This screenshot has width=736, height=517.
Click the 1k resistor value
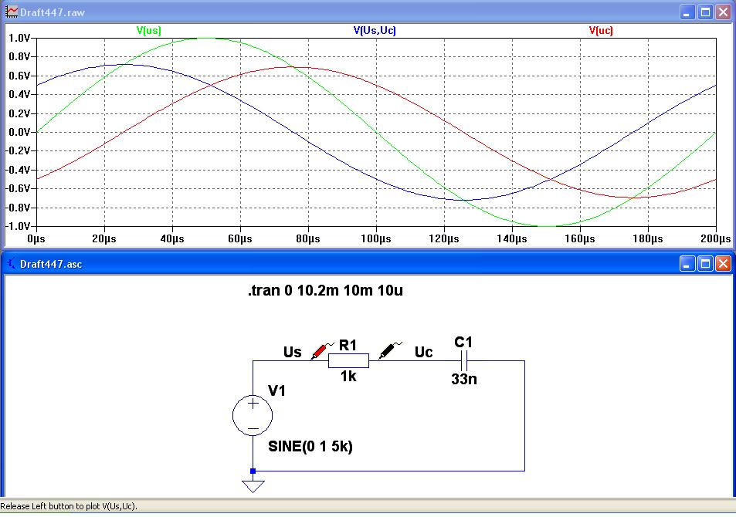coord(348,377)
